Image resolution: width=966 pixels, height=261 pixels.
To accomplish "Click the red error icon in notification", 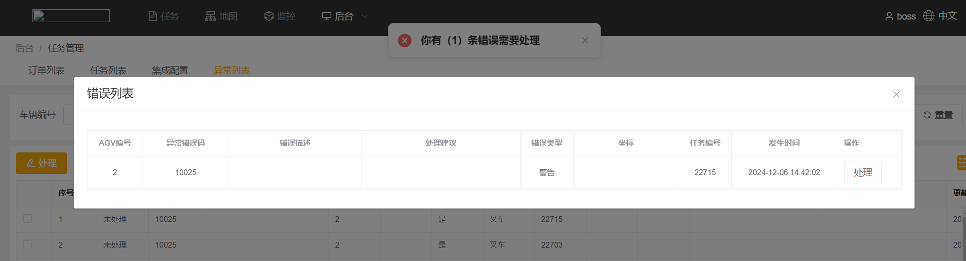I will pyautogui.click(x=405, y=41).
